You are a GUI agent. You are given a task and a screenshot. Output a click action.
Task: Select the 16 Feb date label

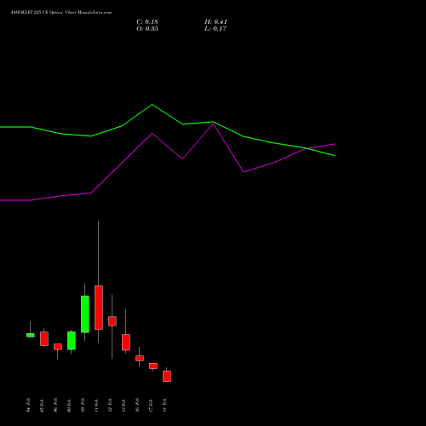pyautogui.click(x=137, y=406)
